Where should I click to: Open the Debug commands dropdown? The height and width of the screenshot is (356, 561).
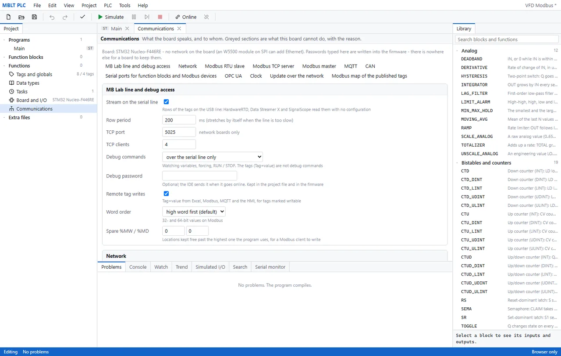pos(213,157)
